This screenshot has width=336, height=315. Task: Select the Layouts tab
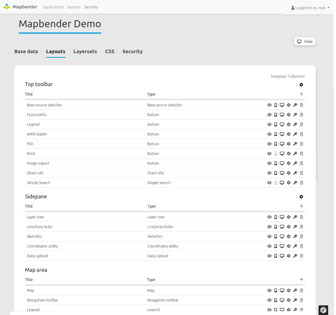pyautogui.click(x=56, y=51)
